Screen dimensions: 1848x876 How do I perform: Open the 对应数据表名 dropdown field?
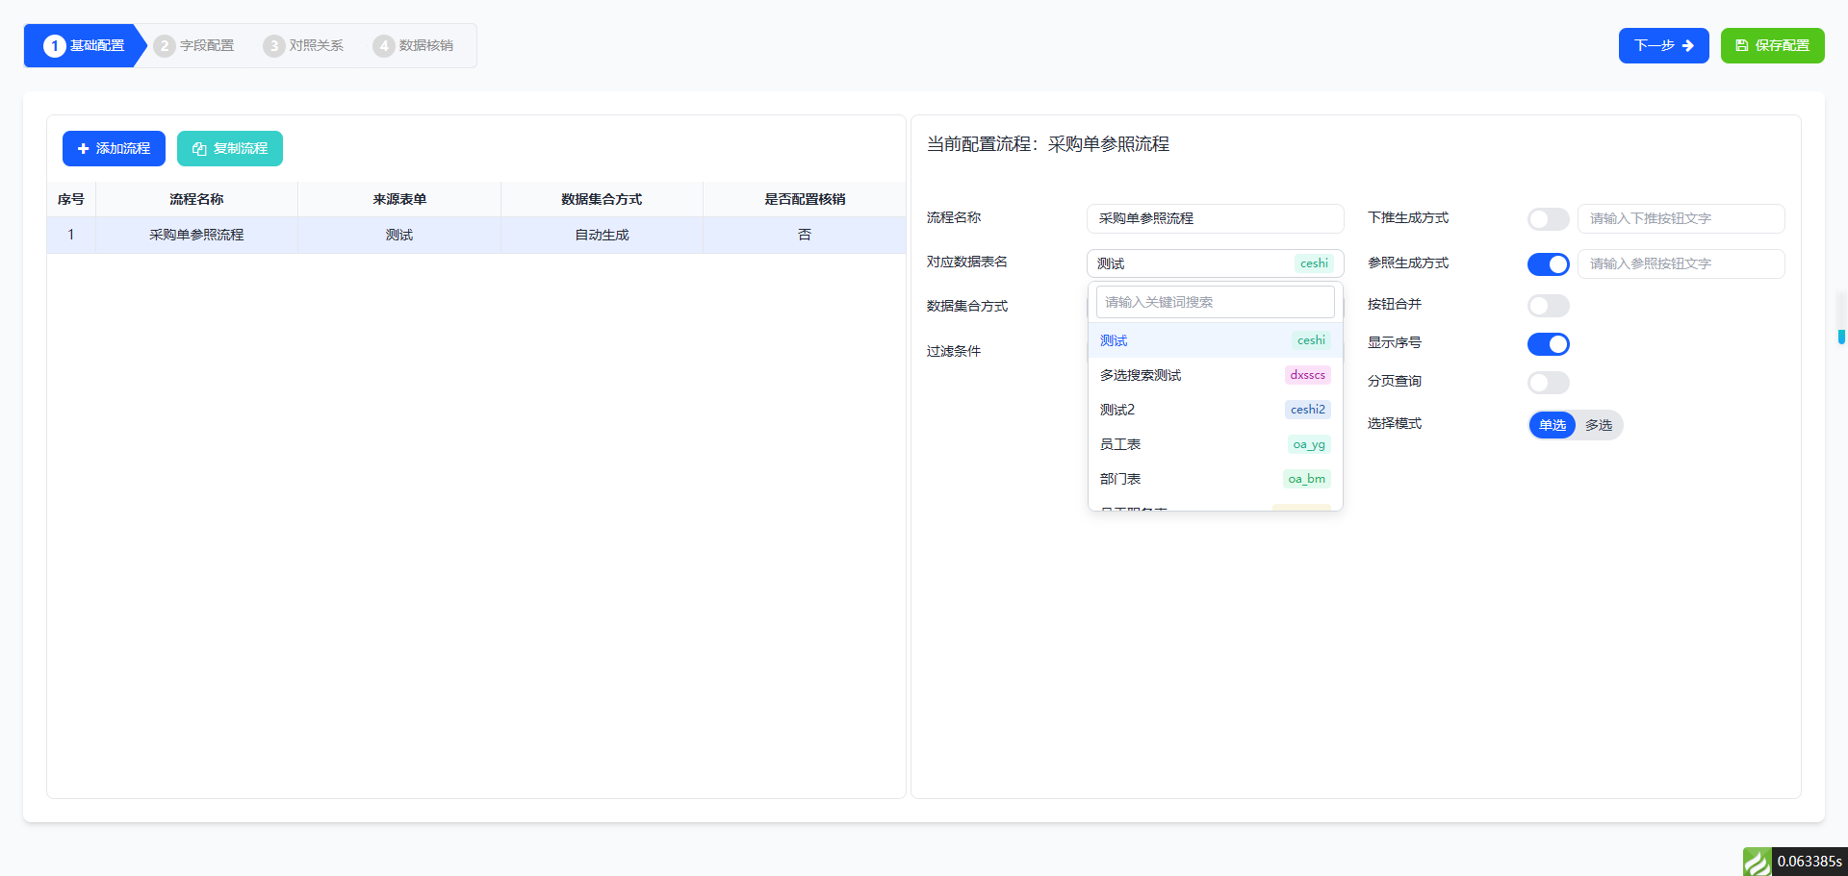pyautogui.click(x=1215, y=263)
